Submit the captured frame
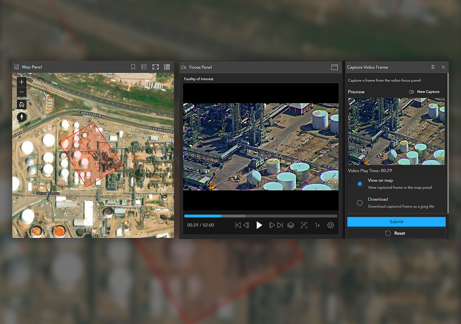Screen dimensions: 461x324 coord(396,222)
